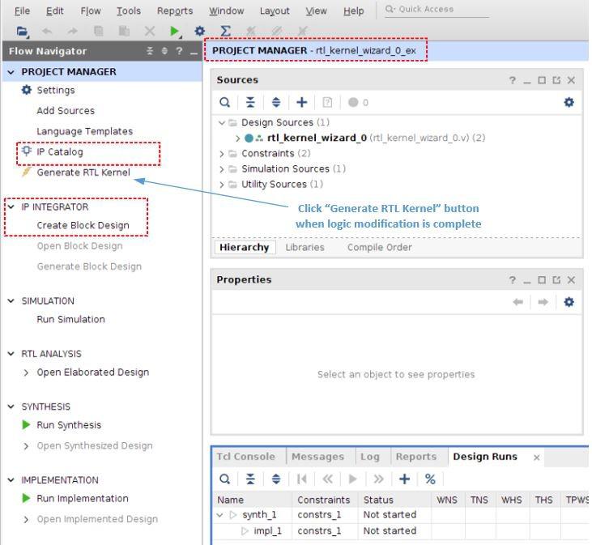Open Sources panel settings gear
Screen dimensions: 592x545
pos(569,102)
